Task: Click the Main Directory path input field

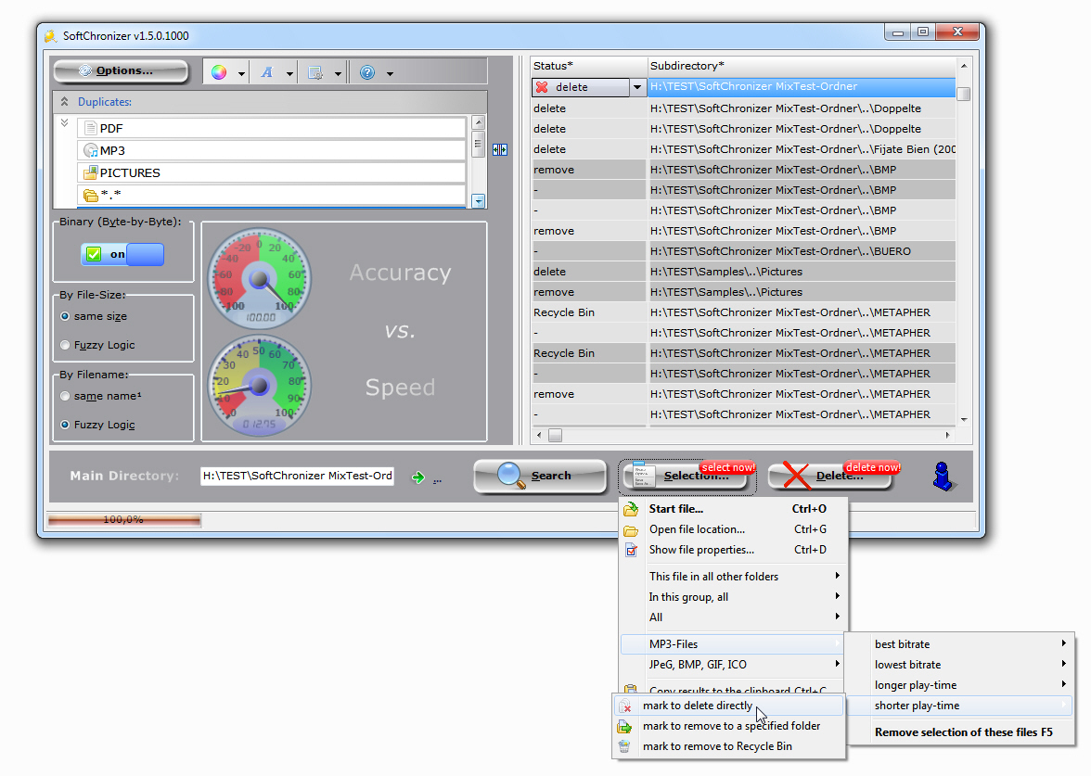Action: (x=297, y=477)
